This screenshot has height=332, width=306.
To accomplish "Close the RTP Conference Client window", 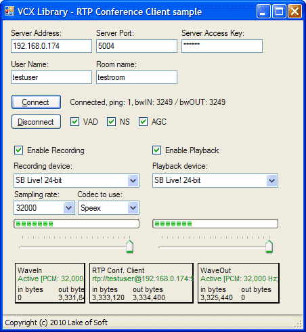I will [294, 11].
